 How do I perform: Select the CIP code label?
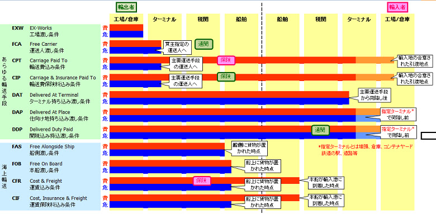coord(17,78)
